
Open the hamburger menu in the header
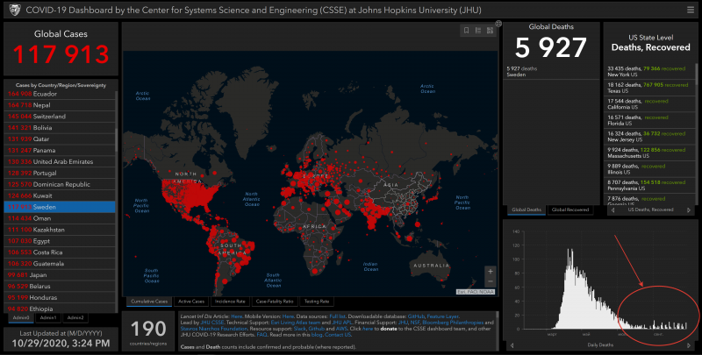point(691,10)
